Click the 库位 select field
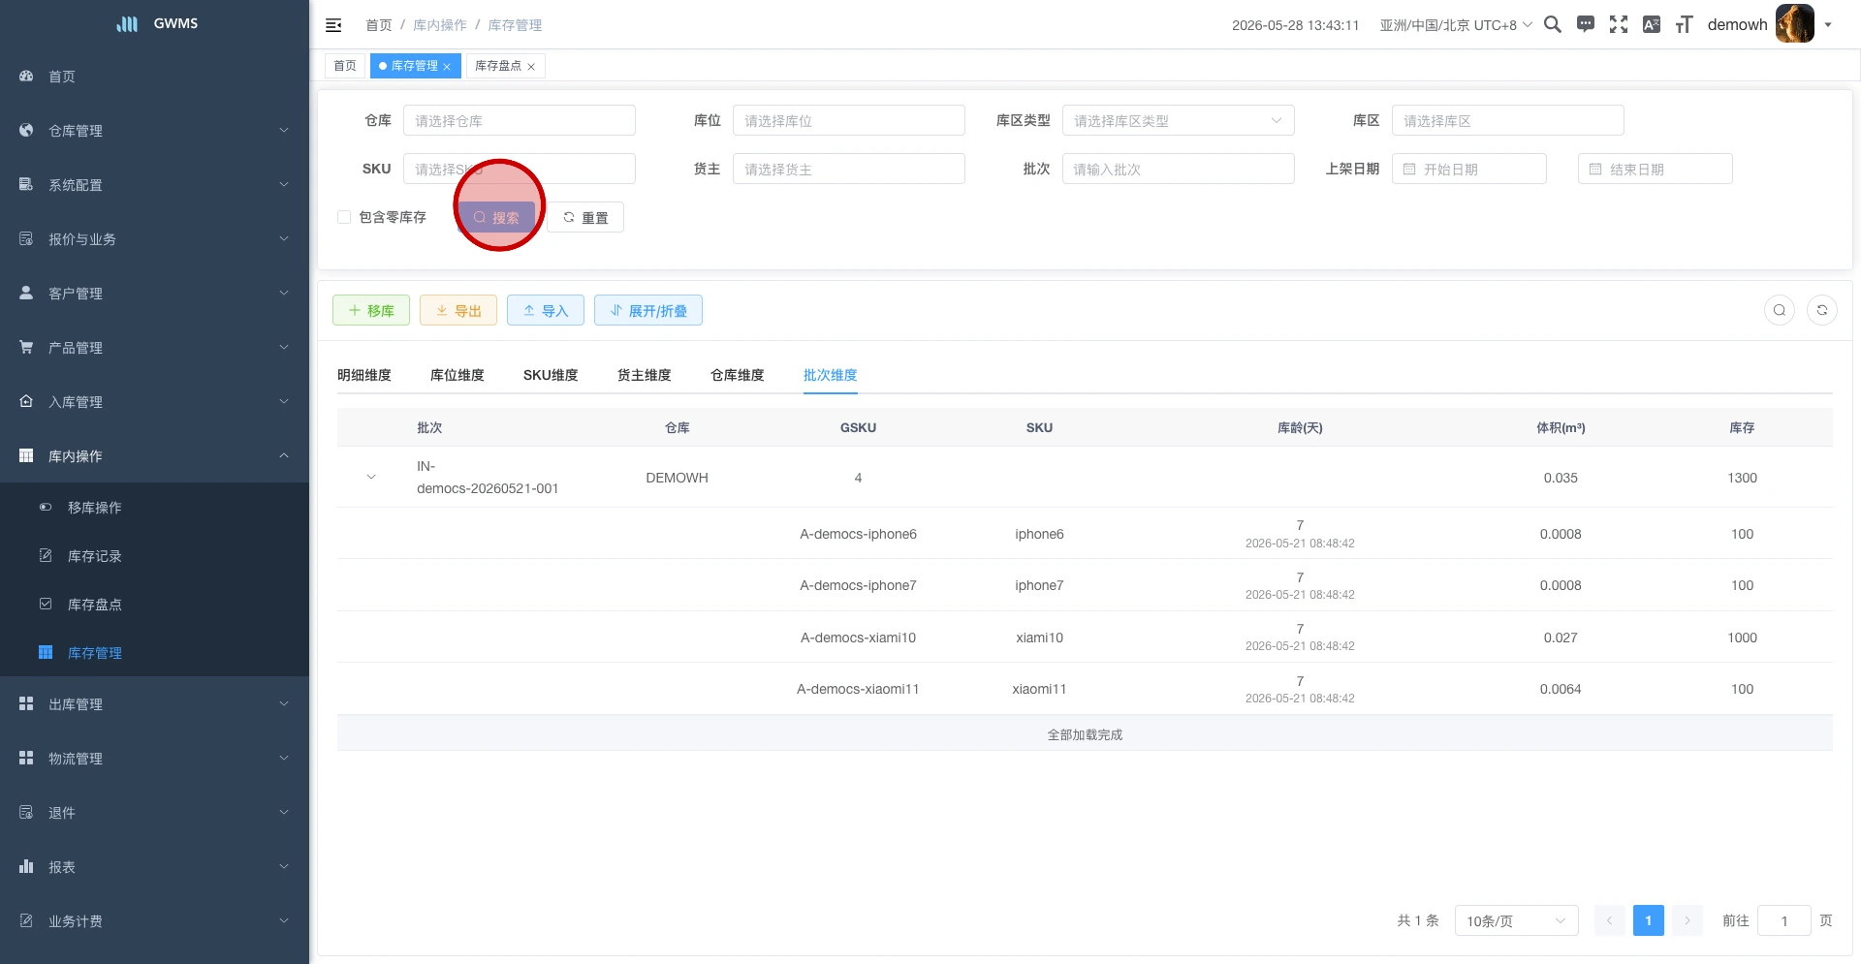The image size is (1861, 964). point(849,120)
